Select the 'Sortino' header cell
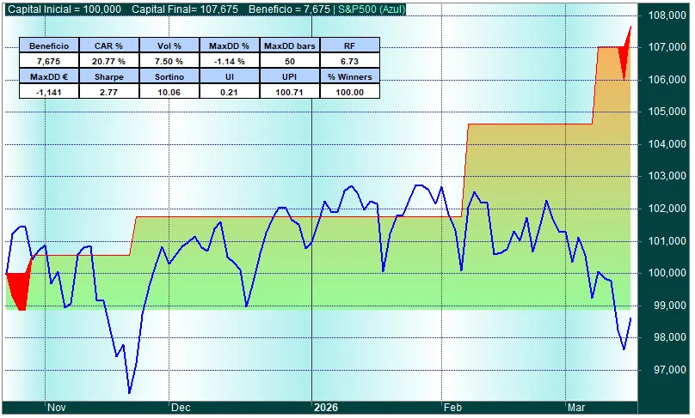 point(169,76)
